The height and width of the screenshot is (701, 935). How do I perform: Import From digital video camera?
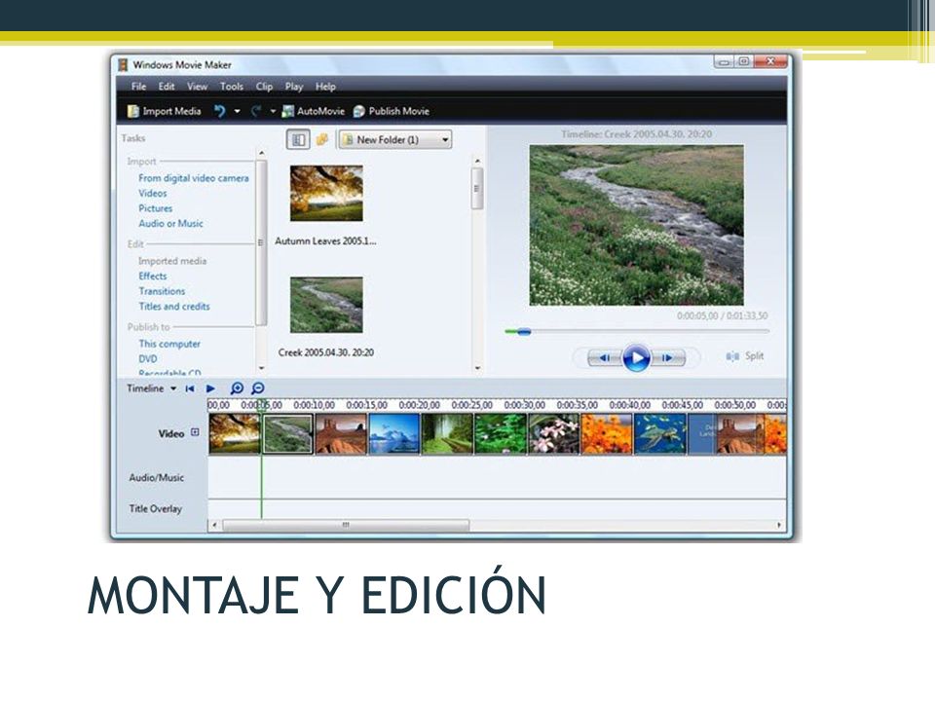[x=194, y=178]
